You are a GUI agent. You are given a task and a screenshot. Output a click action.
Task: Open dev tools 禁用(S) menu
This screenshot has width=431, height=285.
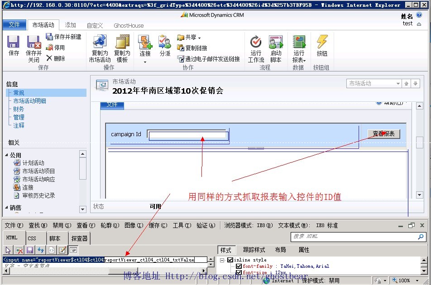point(62,225)
